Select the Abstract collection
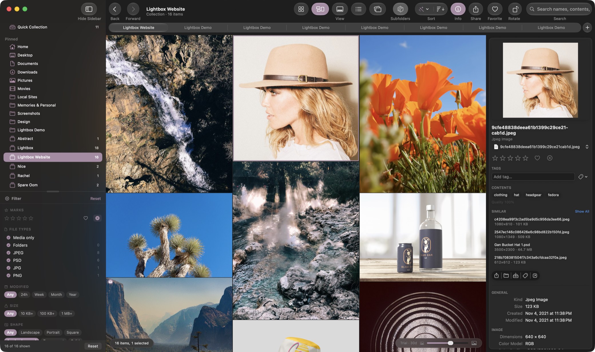 pyautogui.click(x=53, y=139)
